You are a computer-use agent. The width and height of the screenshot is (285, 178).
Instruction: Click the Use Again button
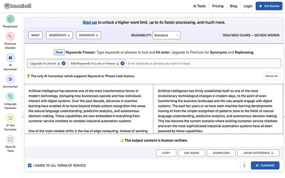pyautogui.click(x=192, y=153)
